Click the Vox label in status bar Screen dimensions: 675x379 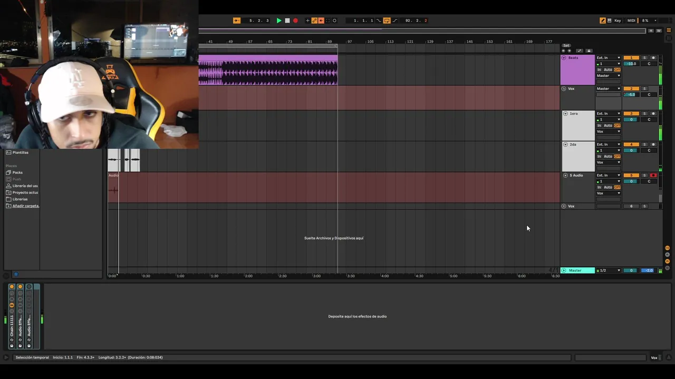pyautogui.click(x=654, y=358)
